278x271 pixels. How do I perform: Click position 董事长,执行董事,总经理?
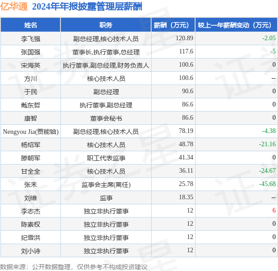tap(106, 52)
